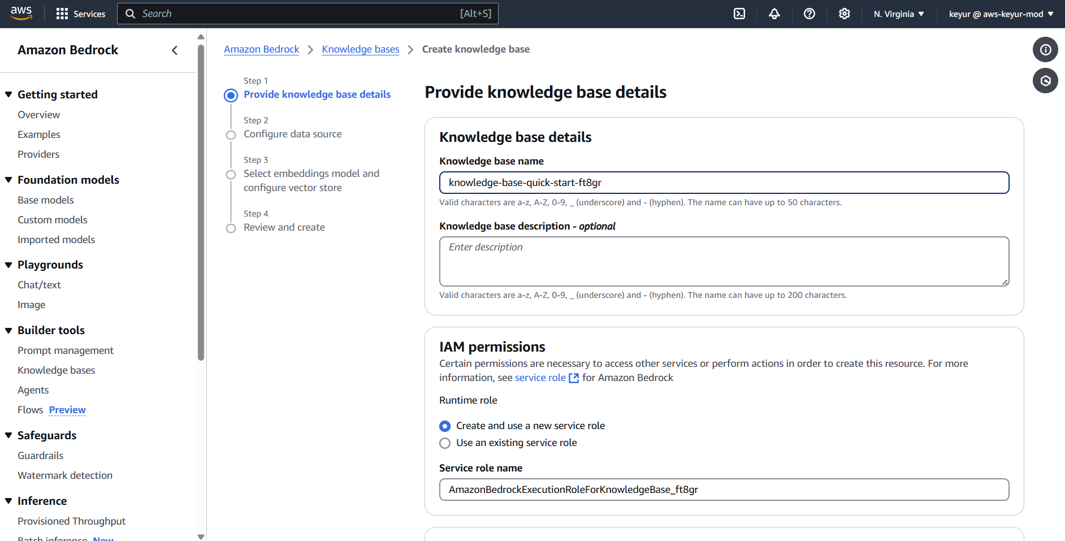Open Chat/text playground
The width and height of the screenshot is (1065, 541).
[39, 285]
